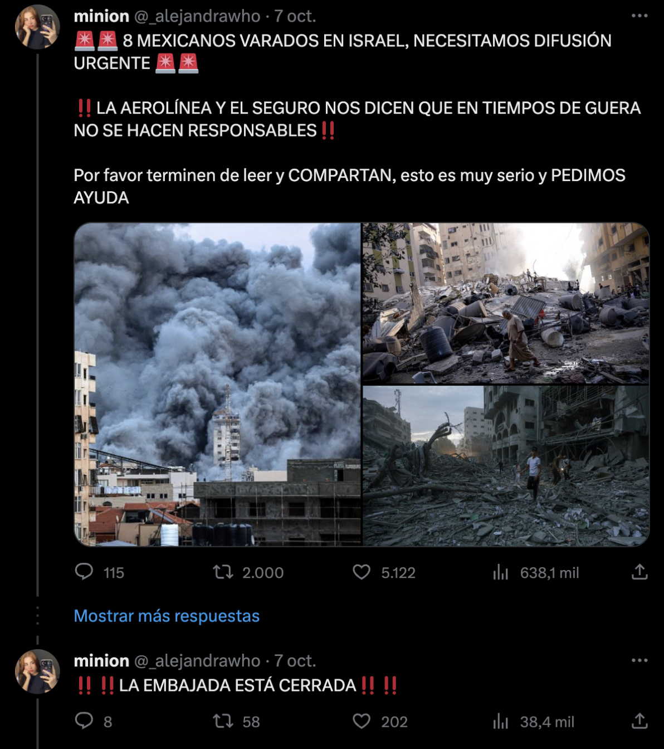Expand Mostrar más respuestas

(x=167, y=616)
